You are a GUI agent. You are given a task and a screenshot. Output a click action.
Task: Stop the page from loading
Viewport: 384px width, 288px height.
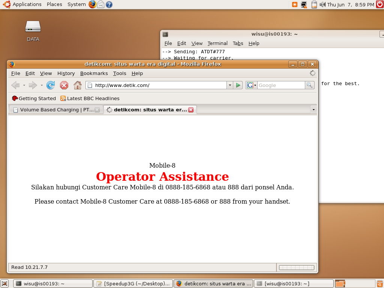[x=64, y=85]
